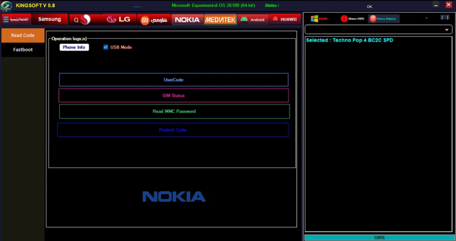Viewport: 456px width, 241px height.
Task: Click the Status : label
Action: (272, 5)
